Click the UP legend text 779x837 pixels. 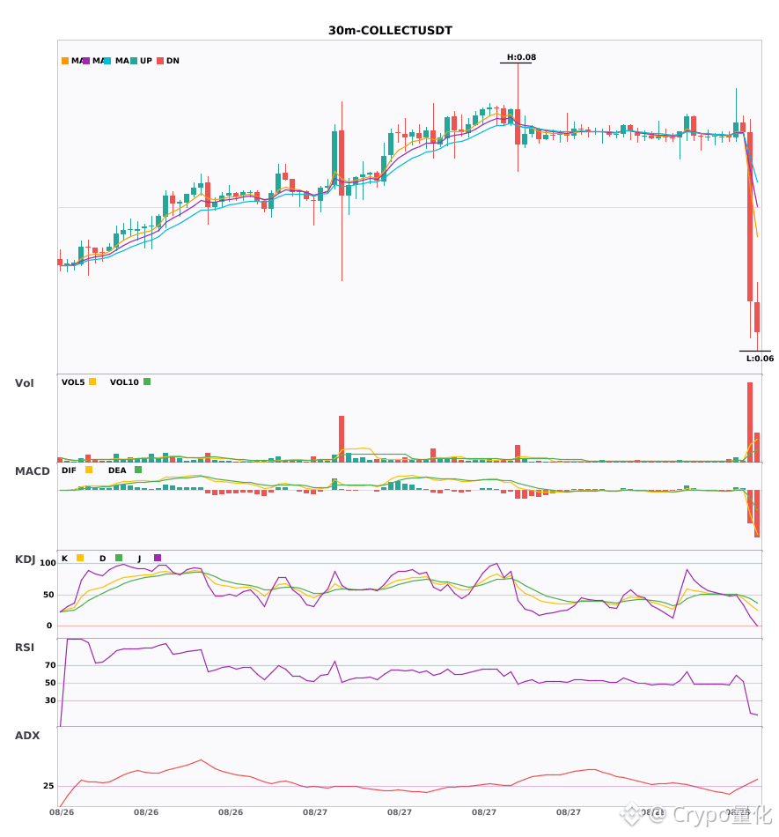point(146,61)
